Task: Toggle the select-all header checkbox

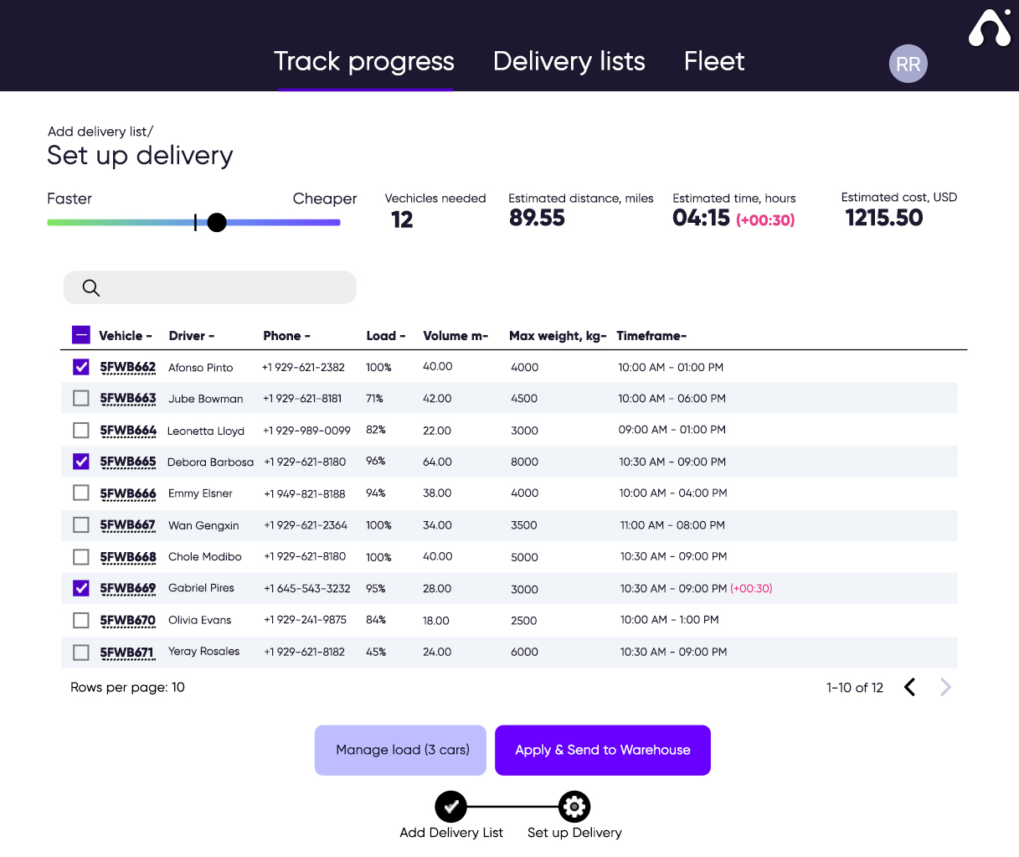Action: tap(81, 335)
